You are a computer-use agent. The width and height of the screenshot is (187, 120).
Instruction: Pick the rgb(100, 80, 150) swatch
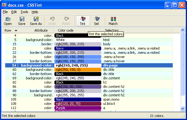(x=78, y=87)
